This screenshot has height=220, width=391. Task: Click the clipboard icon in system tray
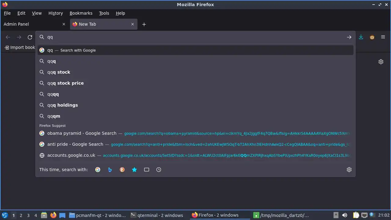356,215
